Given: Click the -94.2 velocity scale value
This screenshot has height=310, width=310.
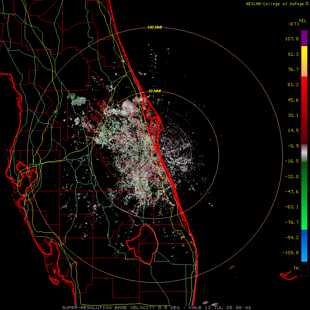Looking at the screenshot, I should [x=292, y=238].
